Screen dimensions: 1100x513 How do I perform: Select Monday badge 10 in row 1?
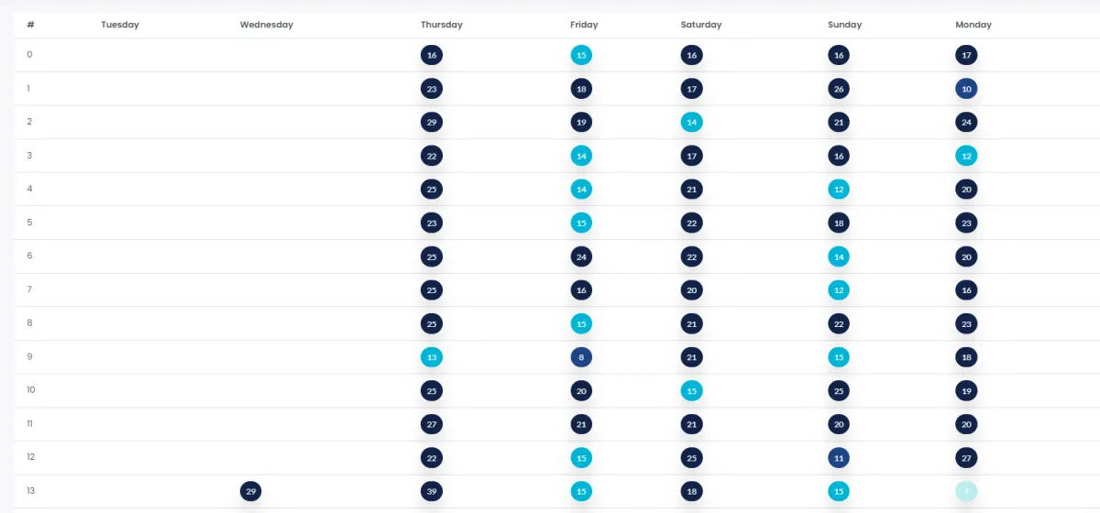coord(966,89)
